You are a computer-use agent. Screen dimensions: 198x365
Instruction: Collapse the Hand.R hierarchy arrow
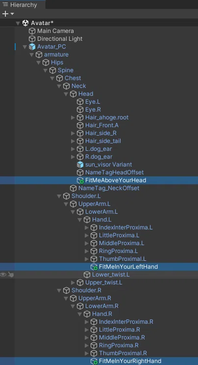pos(79,314)
